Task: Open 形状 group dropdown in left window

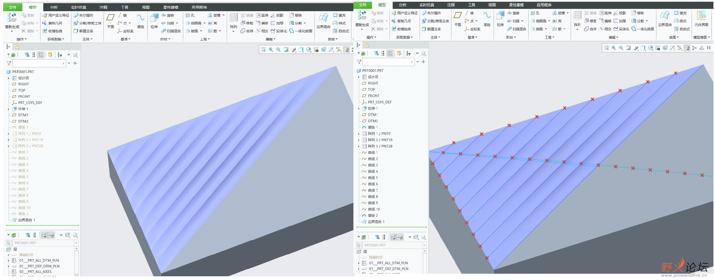Action: pyautogui.click(x=165, y=39)
